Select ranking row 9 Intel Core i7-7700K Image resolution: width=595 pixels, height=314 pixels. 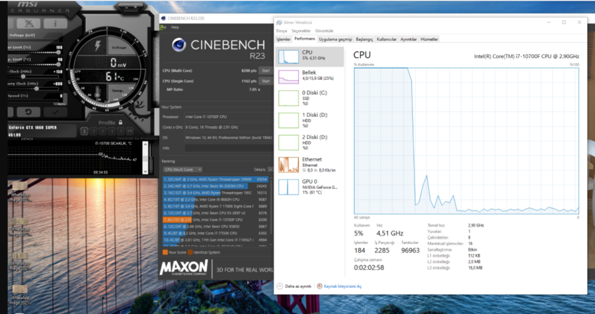(x=216, y=233)
